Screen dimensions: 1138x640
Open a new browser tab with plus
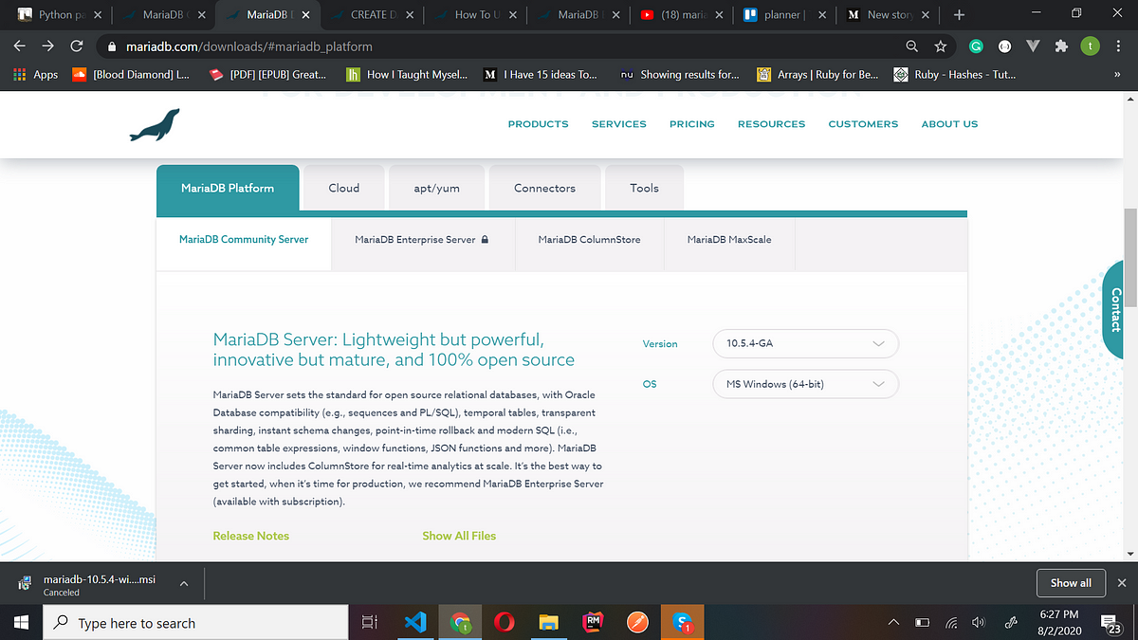coord(959,15)
